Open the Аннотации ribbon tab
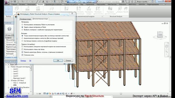This screenshot has width=175, height=98. click(x=31, y=4)
